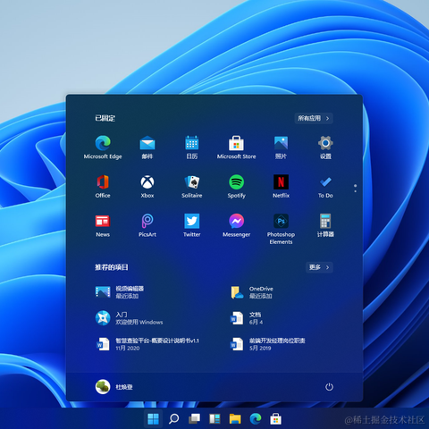Open recommended Video Editor (视频编辑器) item
This screenshot has width=429, height=429.
119,292
